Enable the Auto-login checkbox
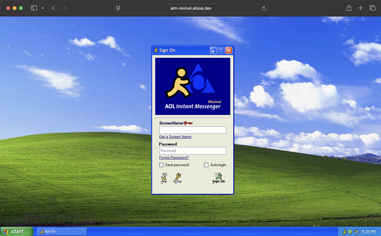The image size is (381, 236). pos(206,165)
